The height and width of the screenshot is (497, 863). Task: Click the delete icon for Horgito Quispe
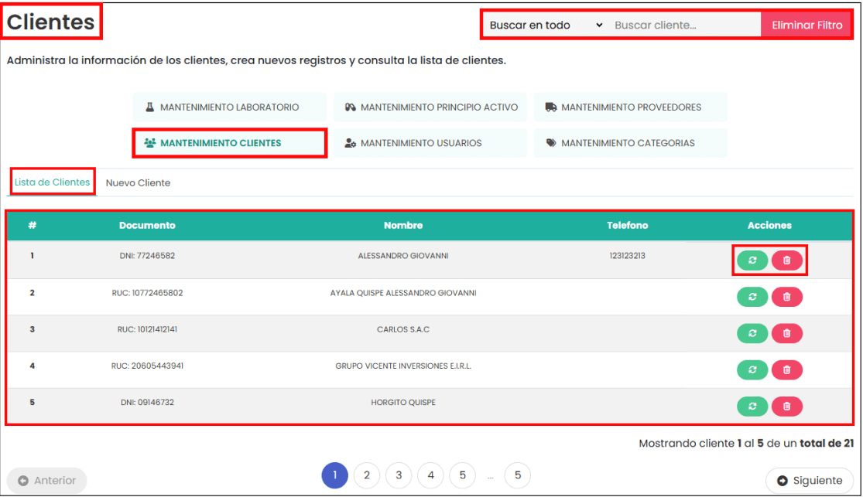click(787, 406)
